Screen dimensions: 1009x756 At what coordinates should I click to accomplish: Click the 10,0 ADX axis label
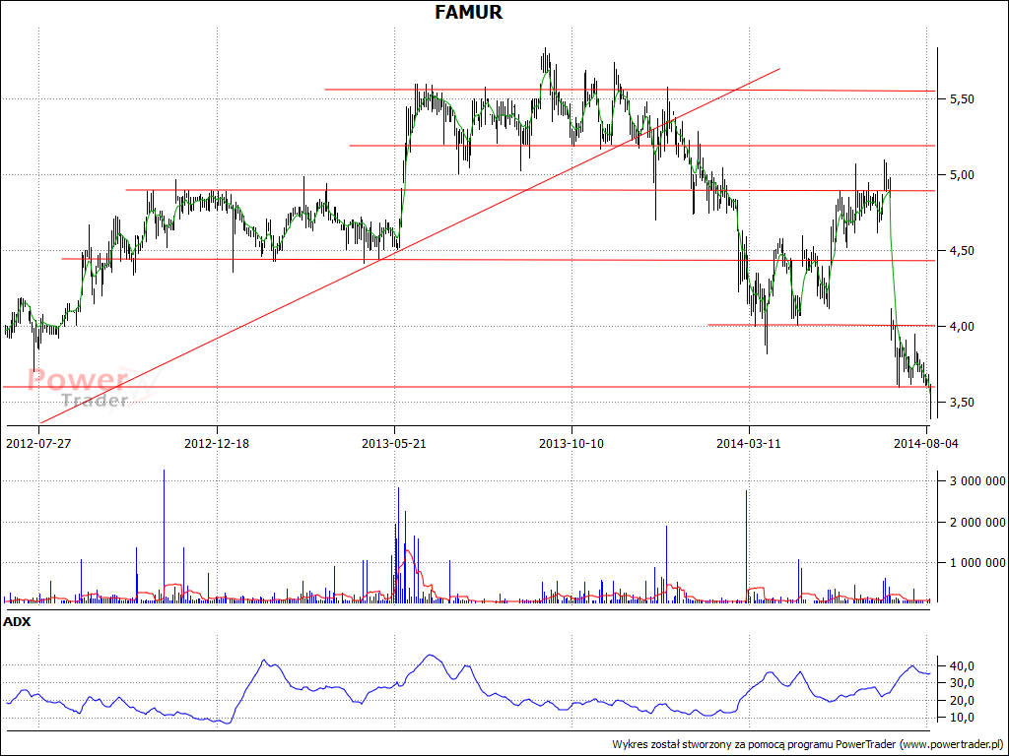tap(964, 718)
